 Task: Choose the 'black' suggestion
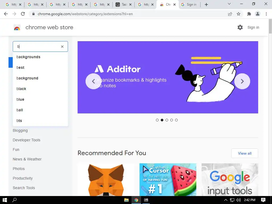pos(40,89)
